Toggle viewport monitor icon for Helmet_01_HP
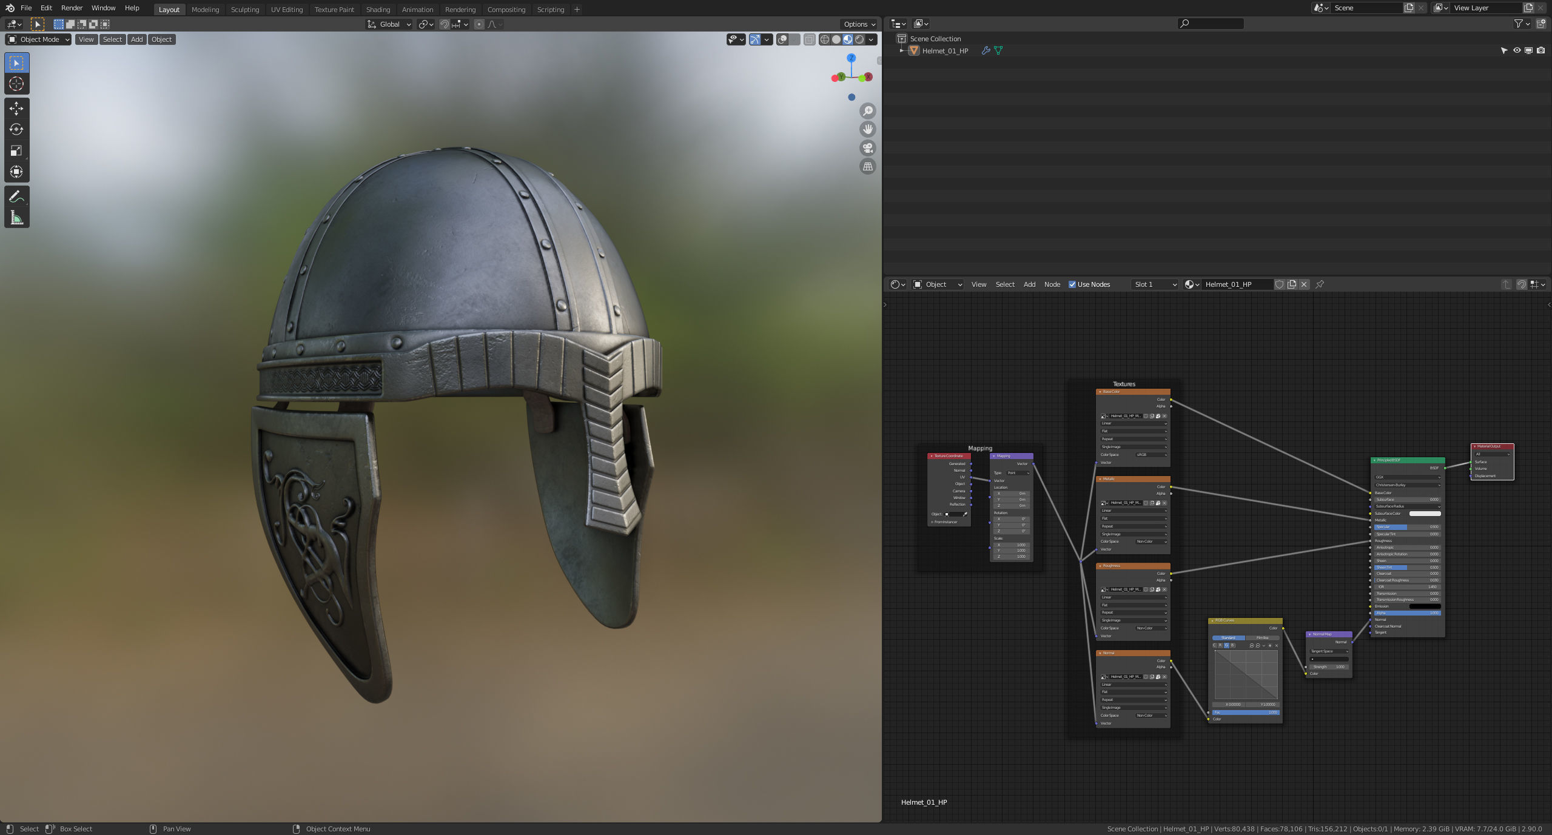Image resolution: width=1552 pixels, height=835 pixels. (1529, 51)
